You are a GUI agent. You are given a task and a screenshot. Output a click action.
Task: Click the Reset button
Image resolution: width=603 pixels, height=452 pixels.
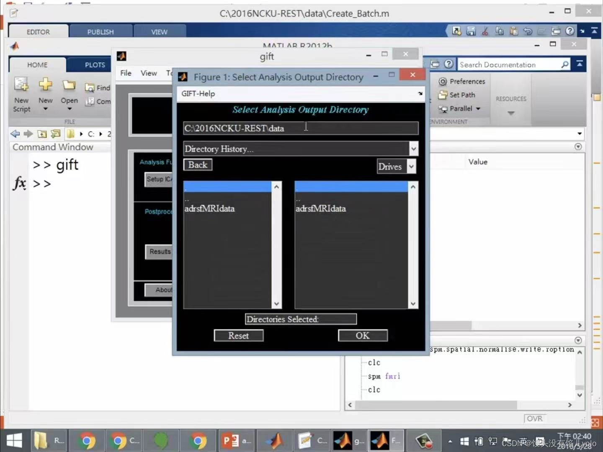[238, 336]
